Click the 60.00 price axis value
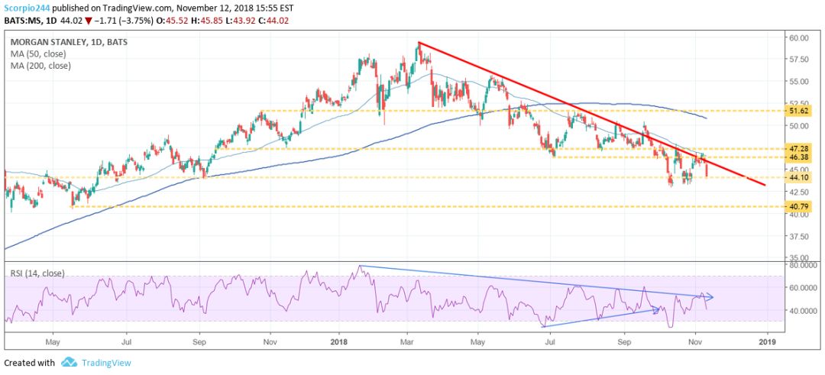 (x=801, y=38)
